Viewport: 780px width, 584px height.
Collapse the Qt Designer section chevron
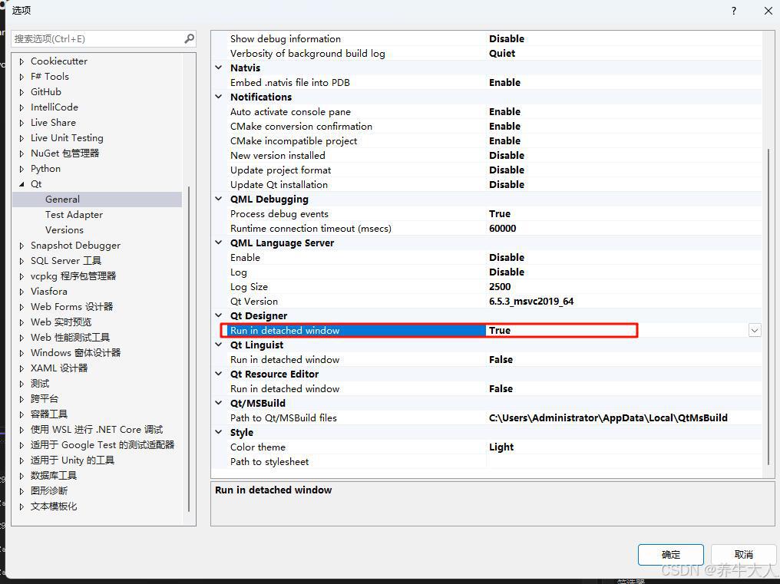[x=218, y=315]
